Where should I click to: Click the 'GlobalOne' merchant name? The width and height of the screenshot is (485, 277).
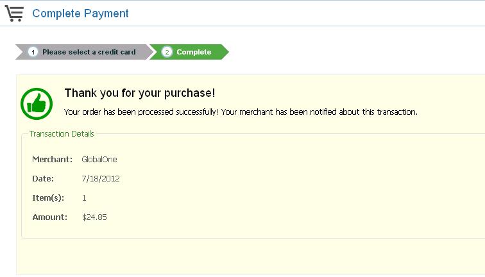(99, 159)
